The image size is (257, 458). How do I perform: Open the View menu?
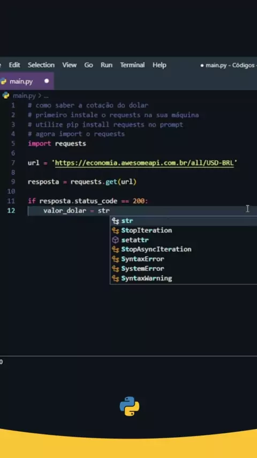point(70,65)
